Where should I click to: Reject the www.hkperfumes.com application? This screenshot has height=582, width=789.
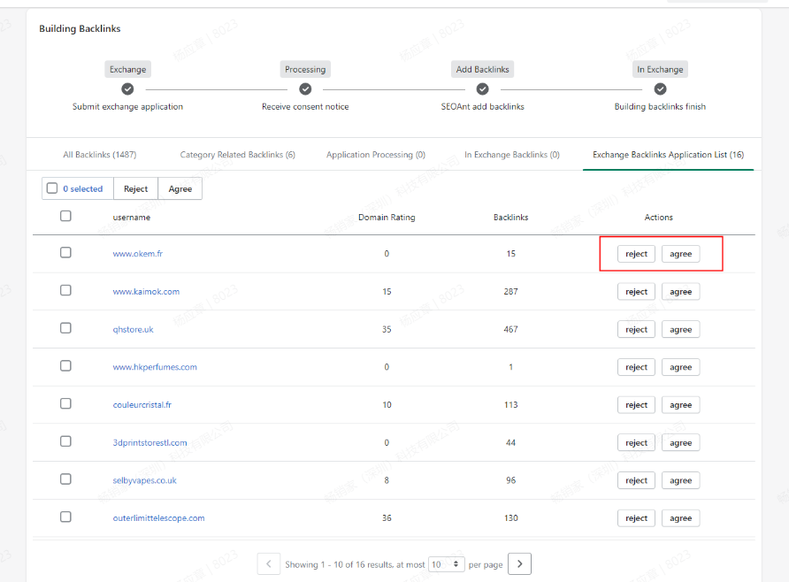click(637, 367)
